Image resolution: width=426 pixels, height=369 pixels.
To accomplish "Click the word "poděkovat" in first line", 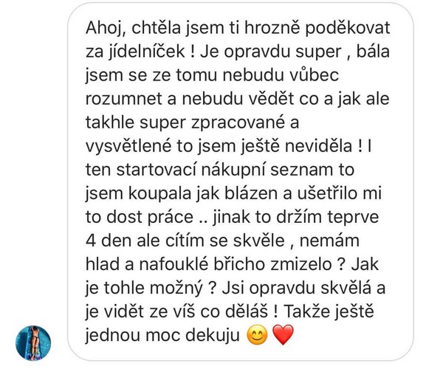I will tap(348, 28).
